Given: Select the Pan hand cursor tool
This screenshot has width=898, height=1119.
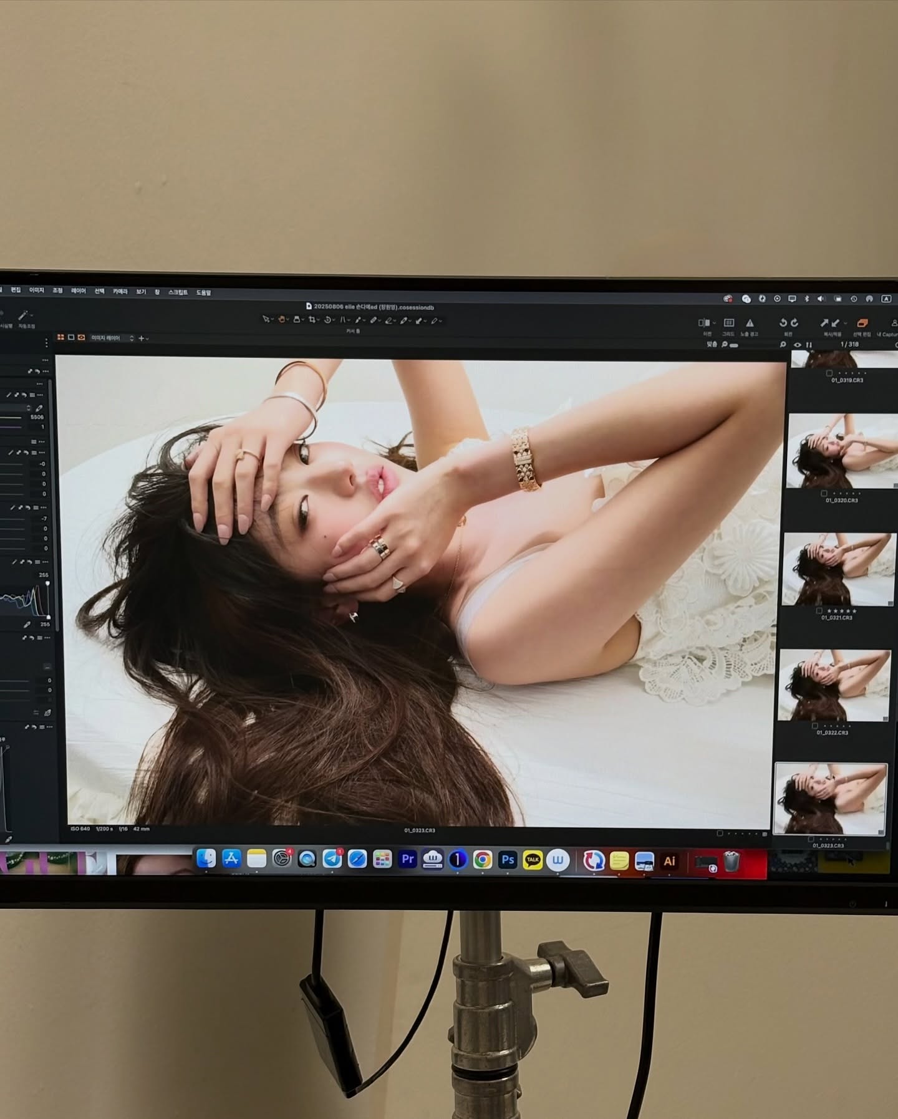Looking at the screenshot, I should (282, 320).
